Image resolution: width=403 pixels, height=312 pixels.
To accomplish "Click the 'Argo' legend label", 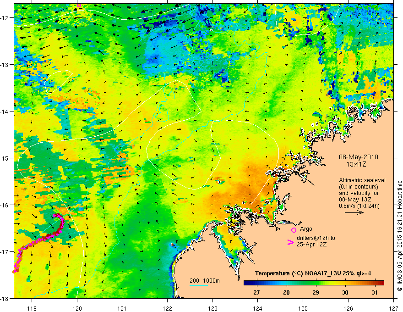I will pos(306,229).
